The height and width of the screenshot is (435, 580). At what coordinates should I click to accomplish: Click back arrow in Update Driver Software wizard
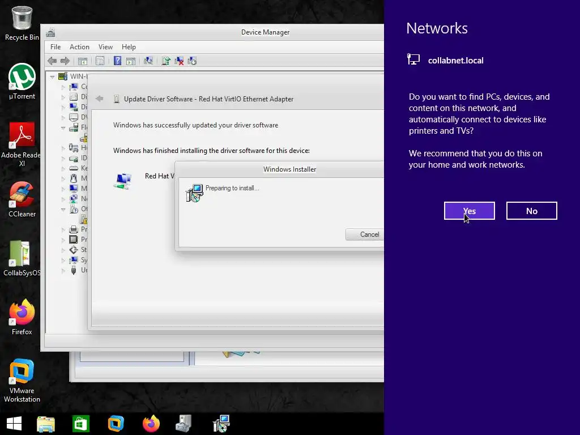pos(99,99)
